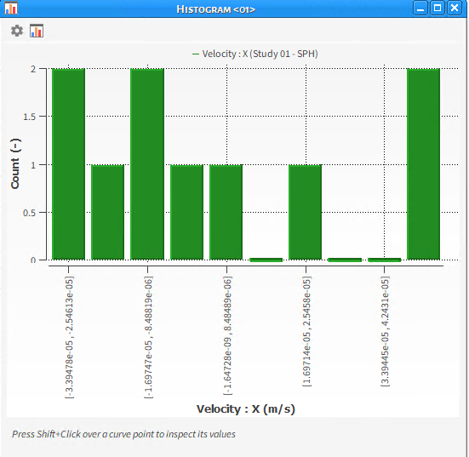Click the Histogram <01> title text
This screenshot has height=457, width=469.
(215, 9)
